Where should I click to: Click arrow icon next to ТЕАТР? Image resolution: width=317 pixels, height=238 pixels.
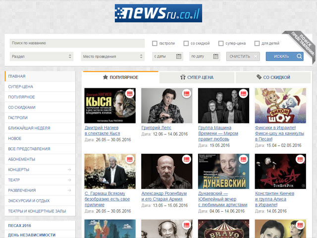(69, 180)
